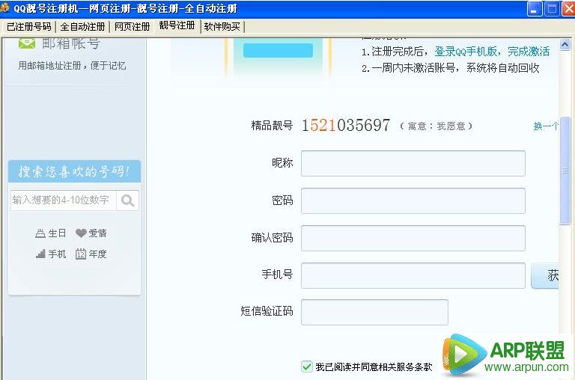Open the 软件购买 tab

pos(222,27)
